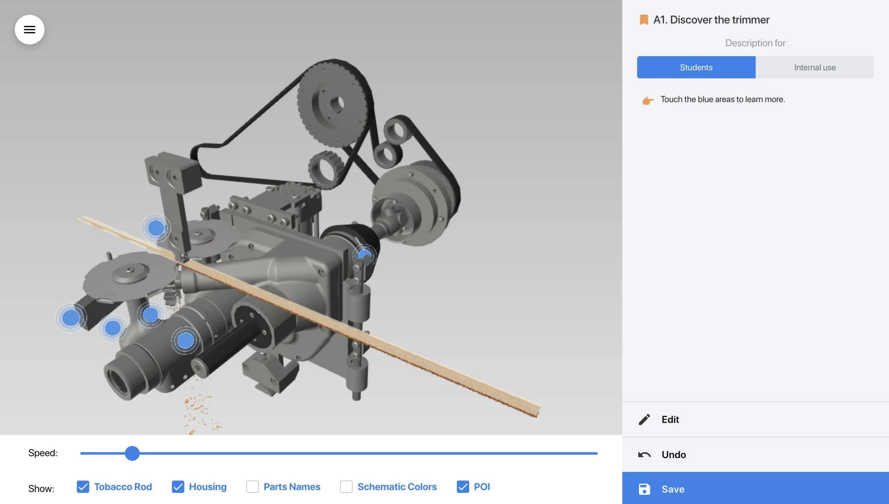Switch to the Internal use tab
Screen dimensions: 889x504
point(815,67)
